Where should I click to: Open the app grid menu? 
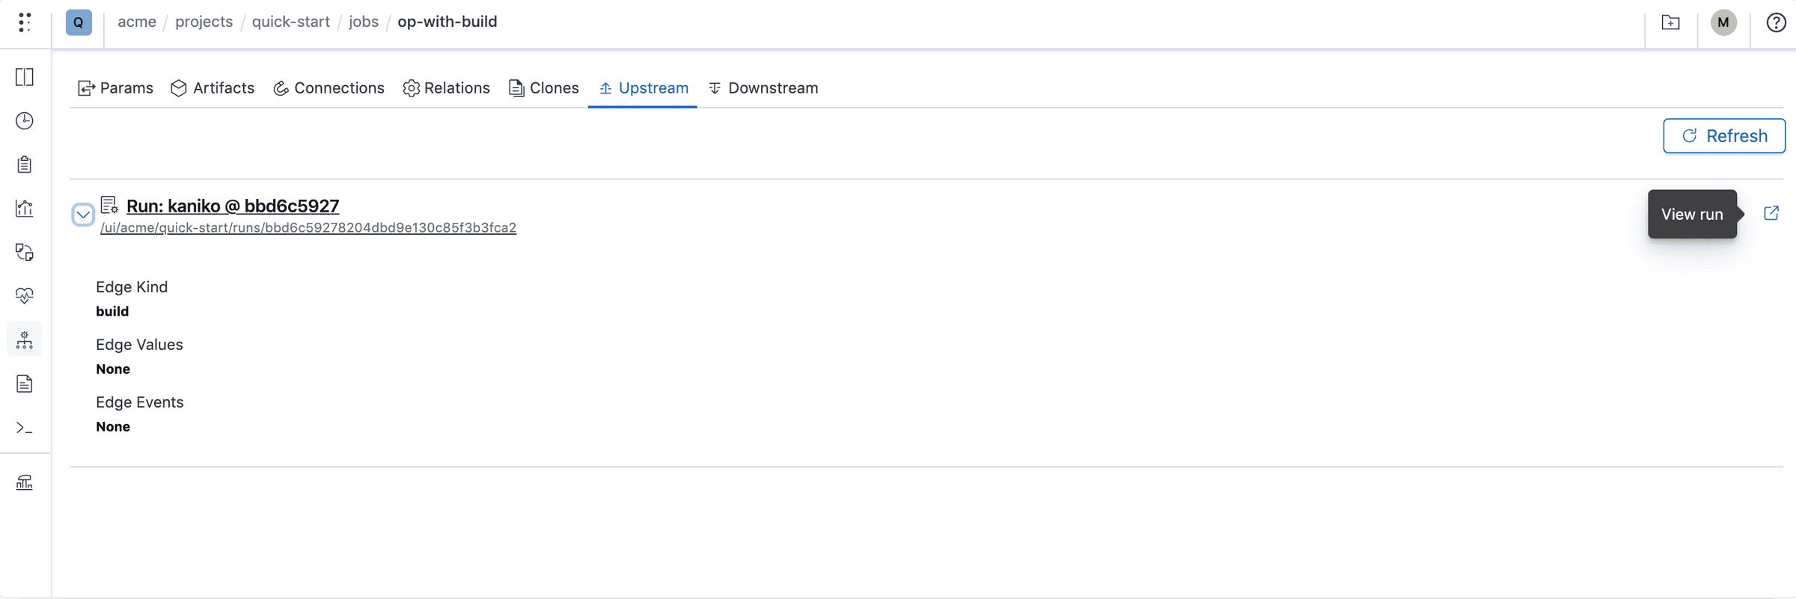pyautogui.click(x=25, y=22)
